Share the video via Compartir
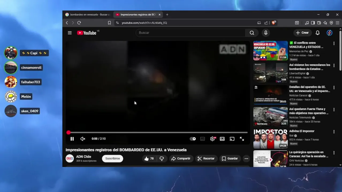 coord(181,158)
